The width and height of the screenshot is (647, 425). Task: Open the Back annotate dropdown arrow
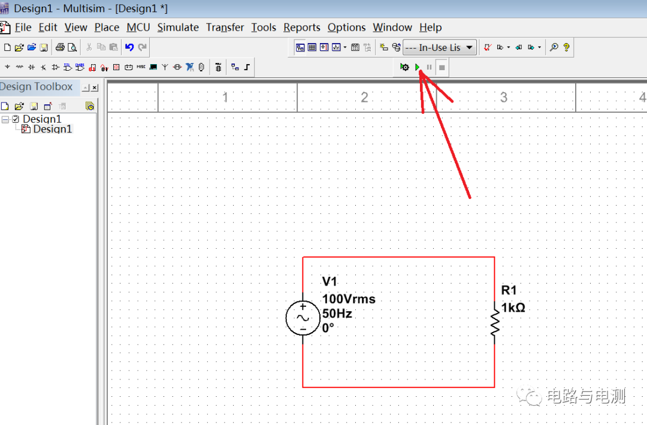point(509,47)
